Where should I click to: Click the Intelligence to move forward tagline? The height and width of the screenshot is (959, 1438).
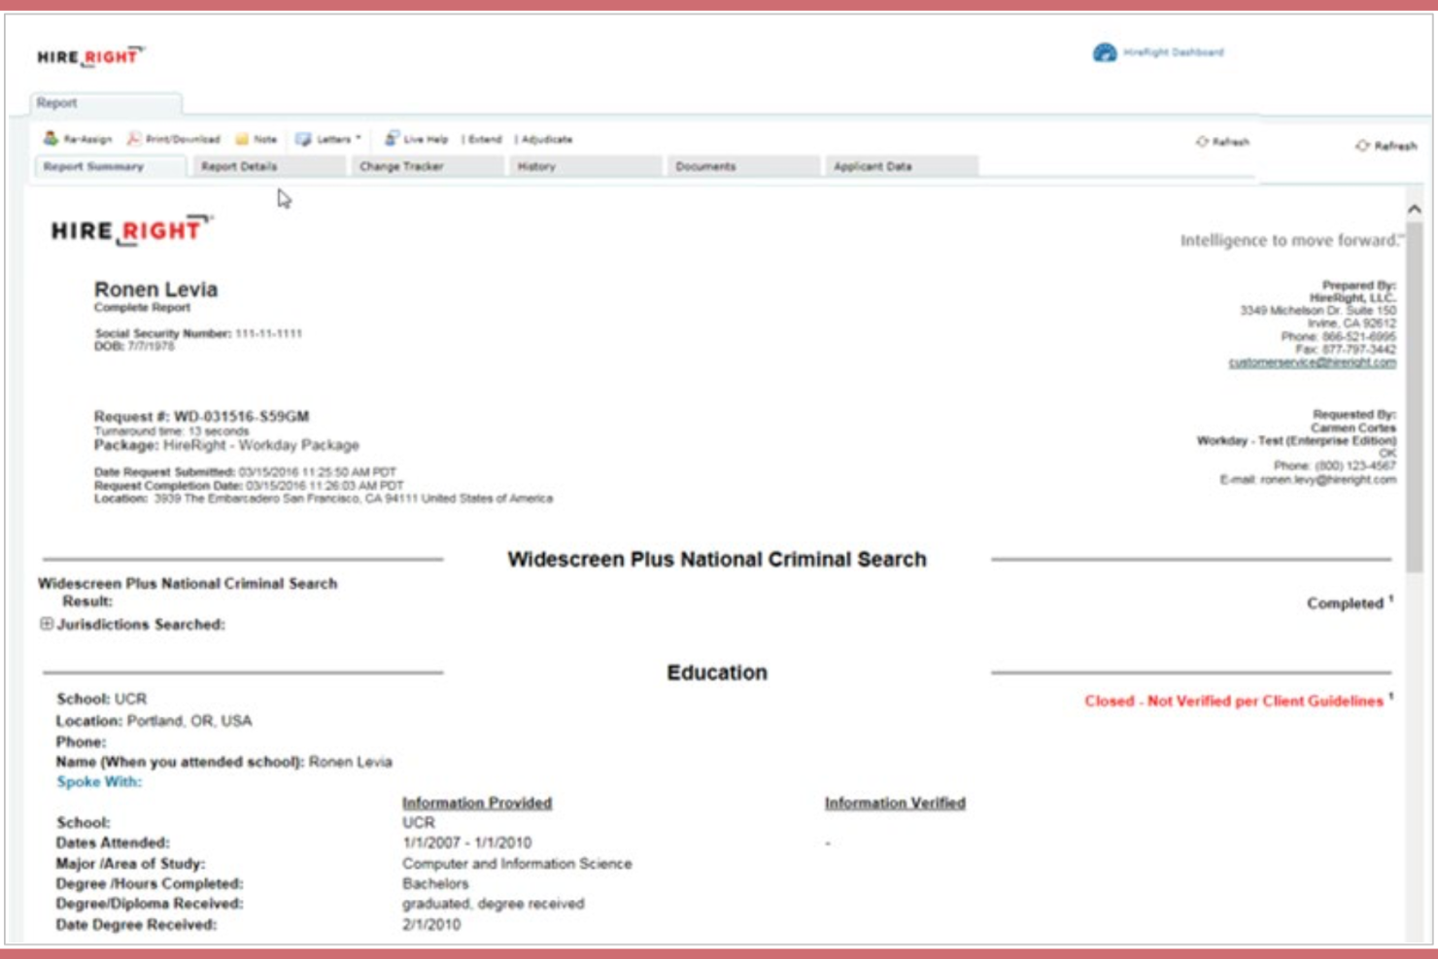click(1291, 240)
